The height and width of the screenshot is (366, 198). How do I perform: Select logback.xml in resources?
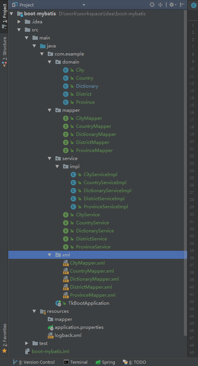point(68,335)
